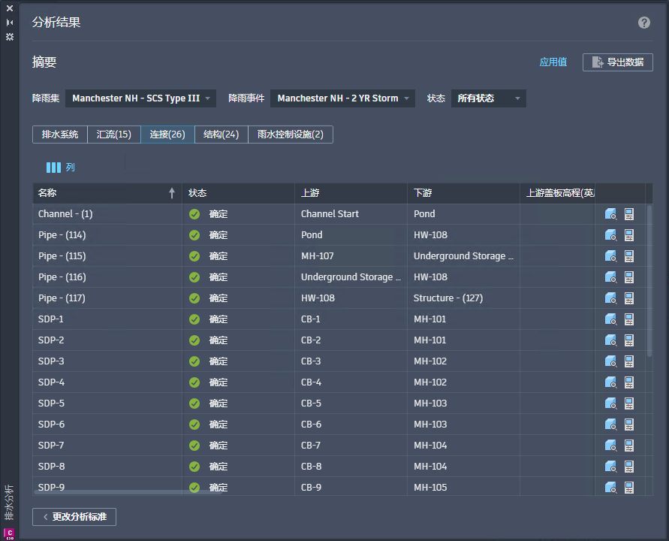Switch to the 排水系统 tab
The image size is (669, 541).
point(60,134)
